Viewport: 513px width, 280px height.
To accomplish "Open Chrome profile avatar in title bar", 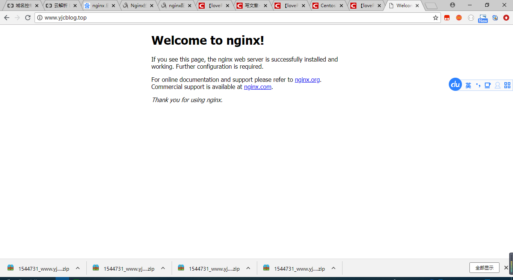I will pos(453,5).
